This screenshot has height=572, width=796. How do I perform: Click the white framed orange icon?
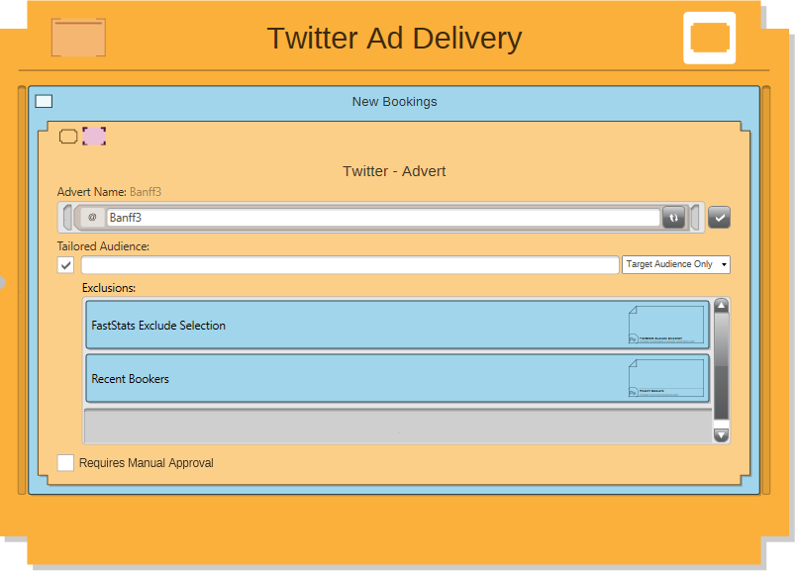(709, 38)
